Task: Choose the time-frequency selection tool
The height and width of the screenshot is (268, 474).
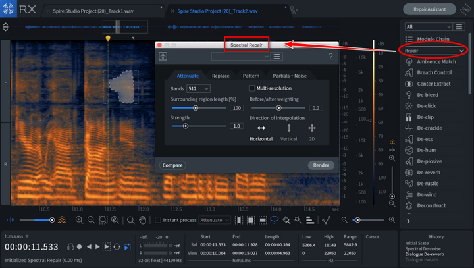Action: (251, 220)
